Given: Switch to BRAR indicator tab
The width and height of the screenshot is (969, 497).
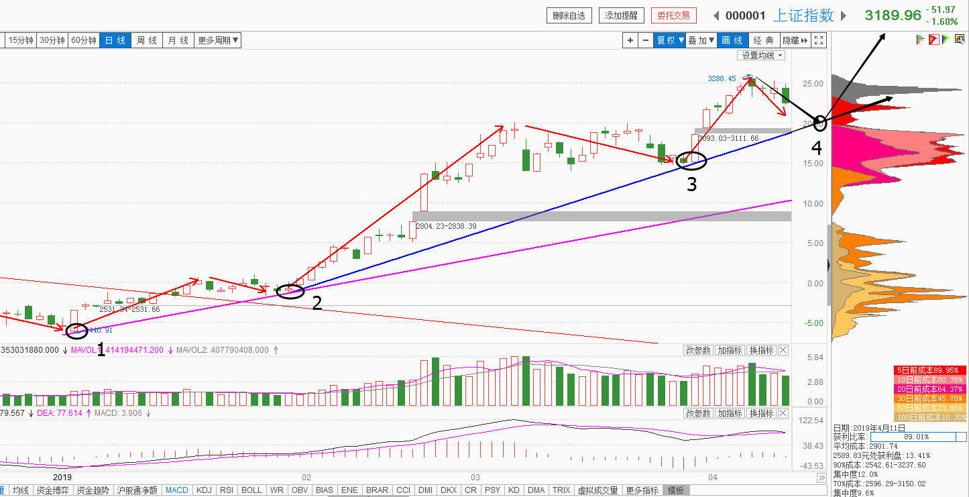Looking at the screenshot, I should (x=377, y=490).
